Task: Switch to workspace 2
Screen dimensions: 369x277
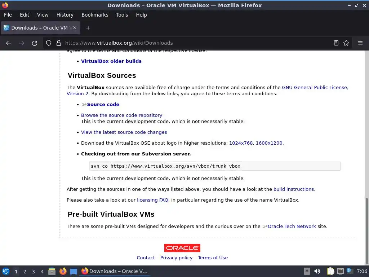Action: click(25, 272)
